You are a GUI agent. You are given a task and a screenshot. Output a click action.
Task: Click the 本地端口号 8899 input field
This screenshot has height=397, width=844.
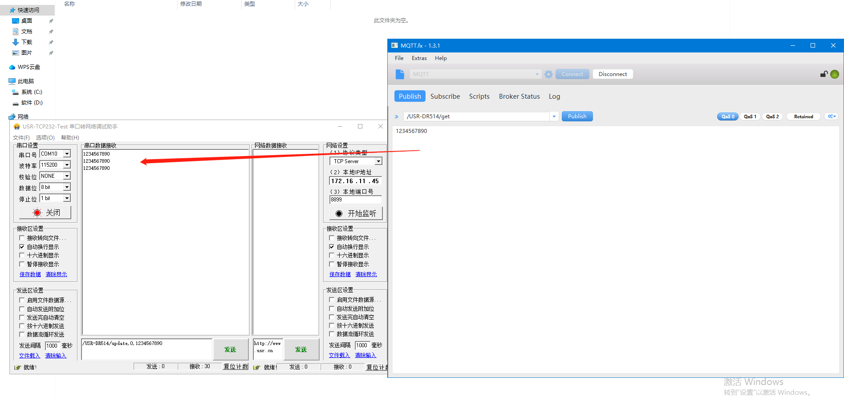click(x=355, y=200)
